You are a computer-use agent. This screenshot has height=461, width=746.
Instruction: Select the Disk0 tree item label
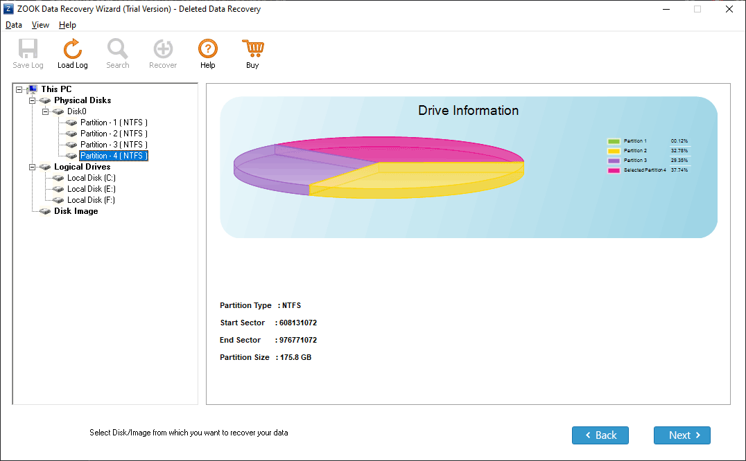[x=76, y=111]
